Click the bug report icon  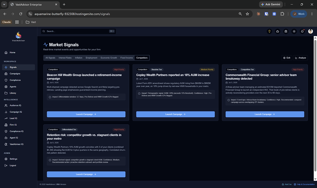(286, 31)
